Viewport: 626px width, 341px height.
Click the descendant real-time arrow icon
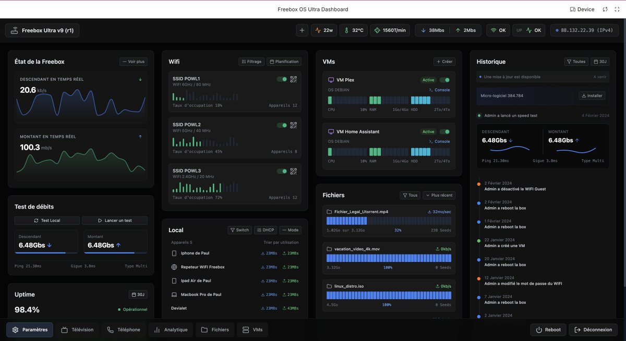140,79
